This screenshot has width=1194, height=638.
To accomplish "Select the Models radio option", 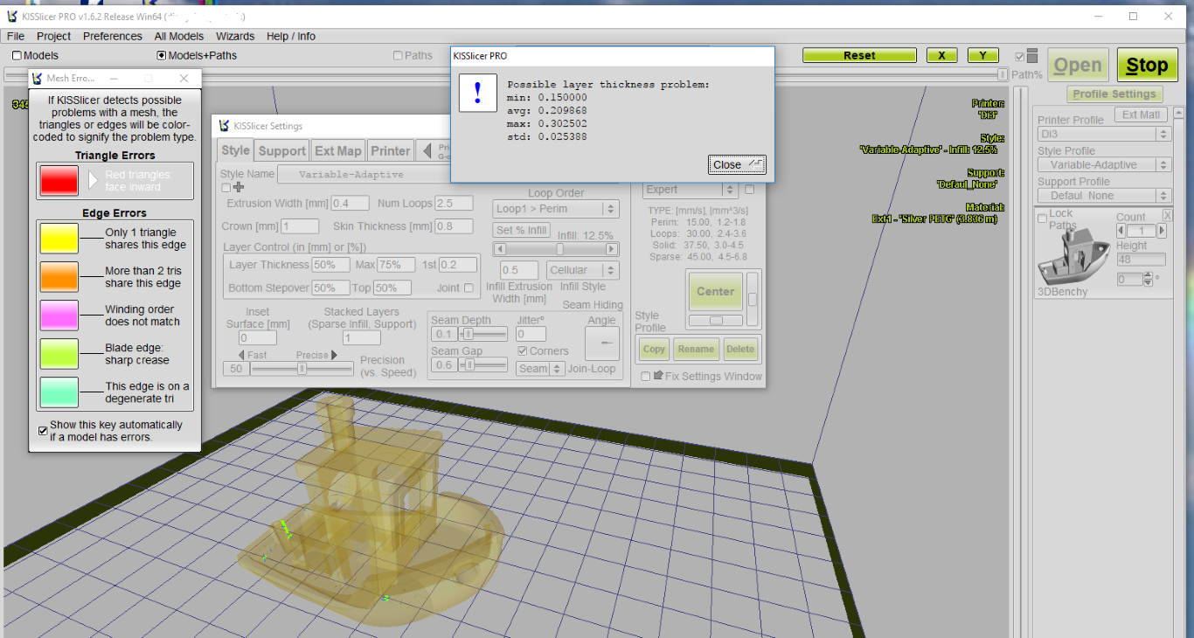I will click(17, 55).
